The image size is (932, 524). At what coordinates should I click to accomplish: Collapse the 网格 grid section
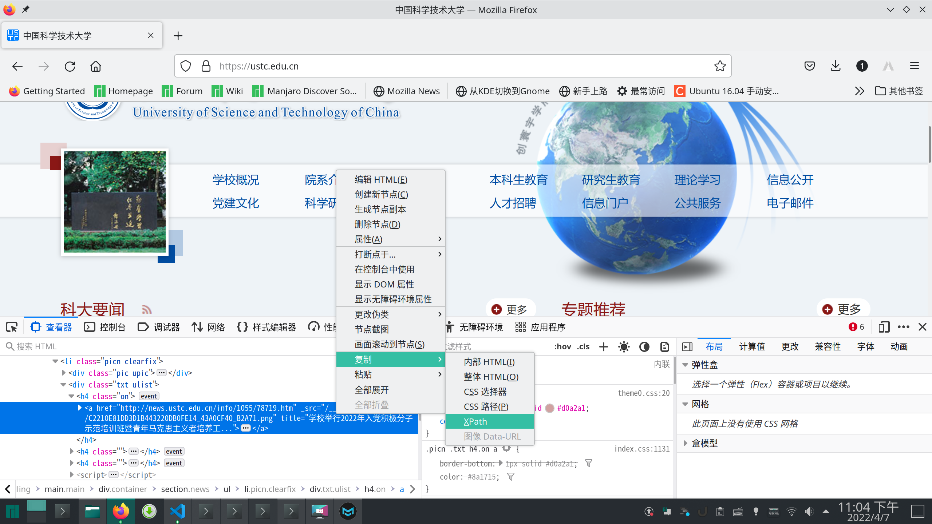tap(685, 404)
